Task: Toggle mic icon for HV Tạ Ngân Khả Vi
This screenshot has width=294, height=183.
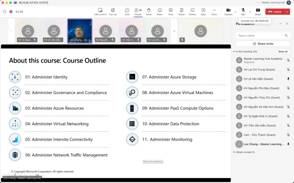Action: [288, 116]
